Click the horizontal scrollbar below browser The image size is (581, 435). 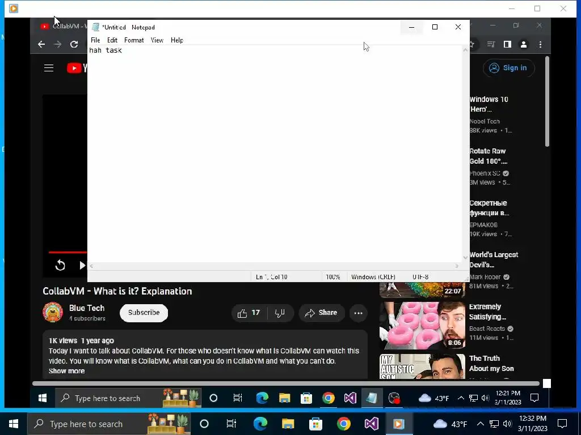(x=286, y=383)
